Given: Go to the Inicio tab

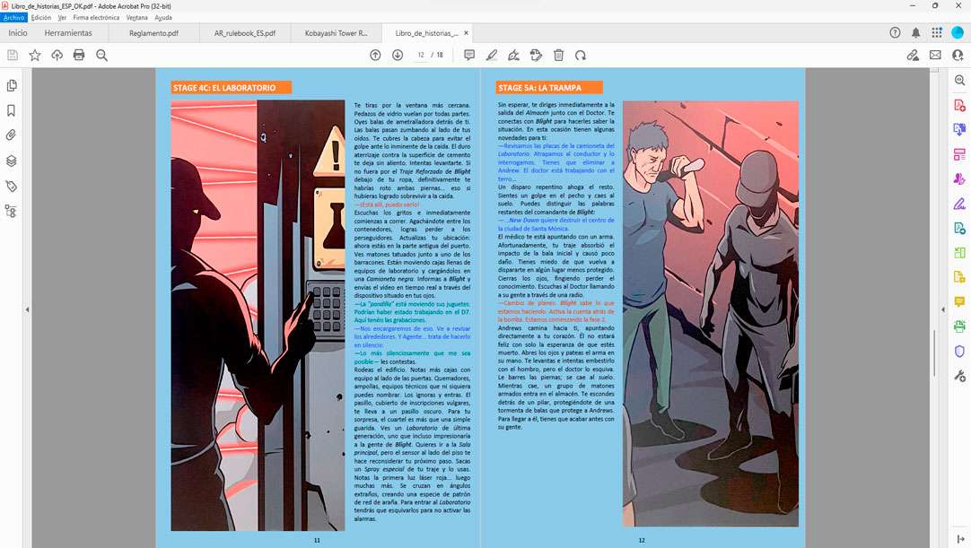Looking at the screenshot, I should (18, 33).
